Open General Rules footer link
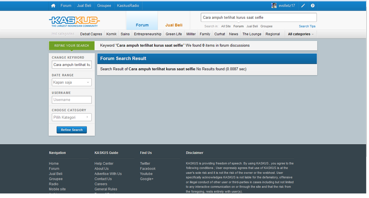Screen dimensions: 369x198 tap(106, 189)
